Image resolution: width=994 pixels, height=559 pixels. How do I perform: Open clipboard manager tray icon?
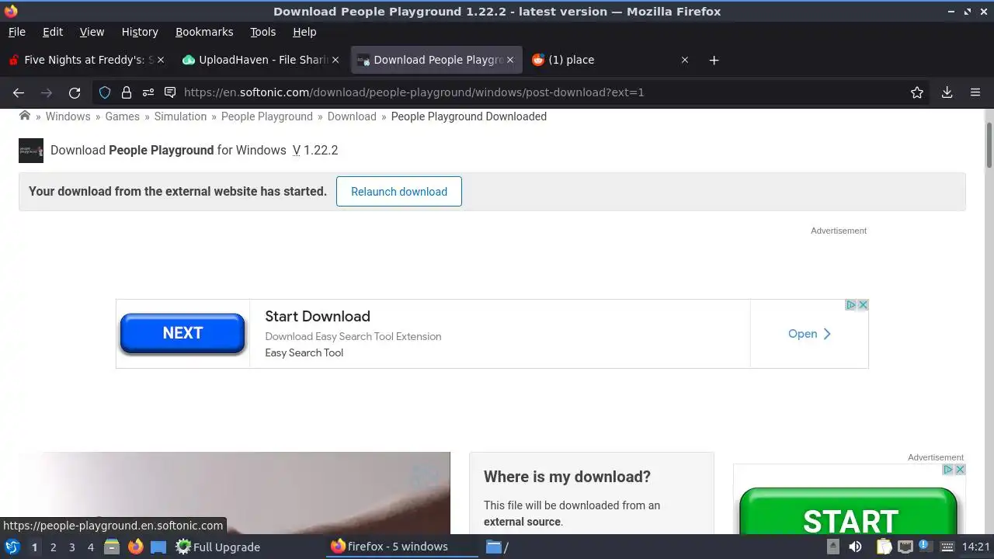(885, 547)
